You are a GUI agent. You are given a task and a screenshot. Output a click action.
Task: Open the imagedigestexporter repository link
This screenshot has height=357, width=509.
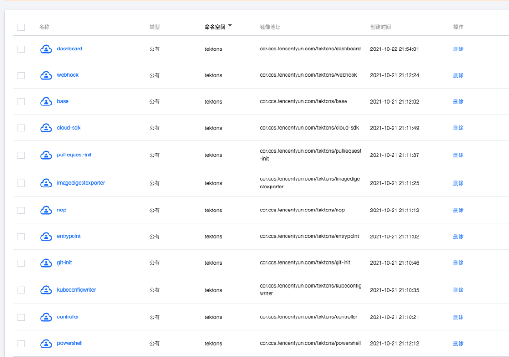pyautogui.click(x=81, y=183)
